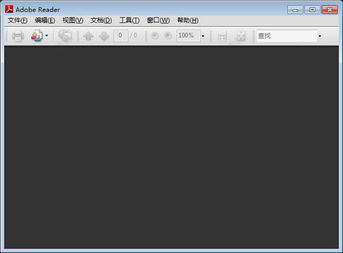Click the 100% zoom value field

pyautogui.click(x=188, y=35)
